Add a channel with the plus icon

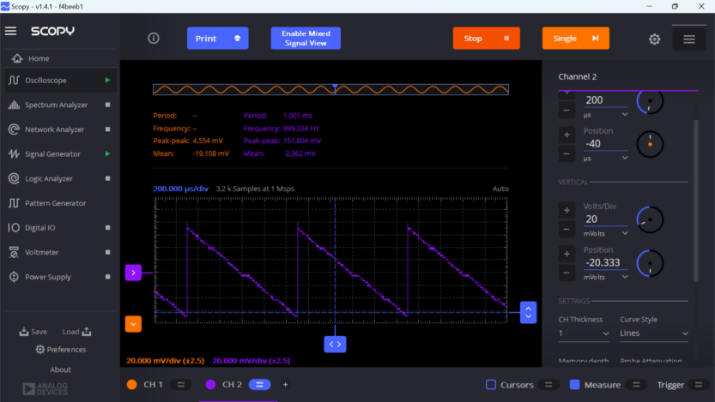285,385
